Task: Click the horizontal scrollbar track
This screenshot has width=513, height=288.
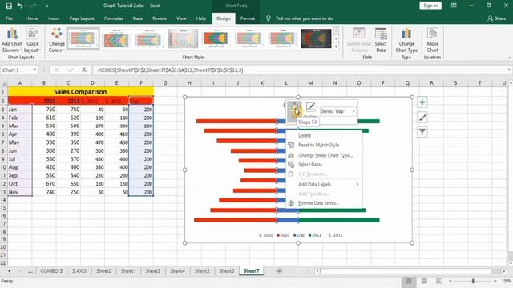Action: 406,271
